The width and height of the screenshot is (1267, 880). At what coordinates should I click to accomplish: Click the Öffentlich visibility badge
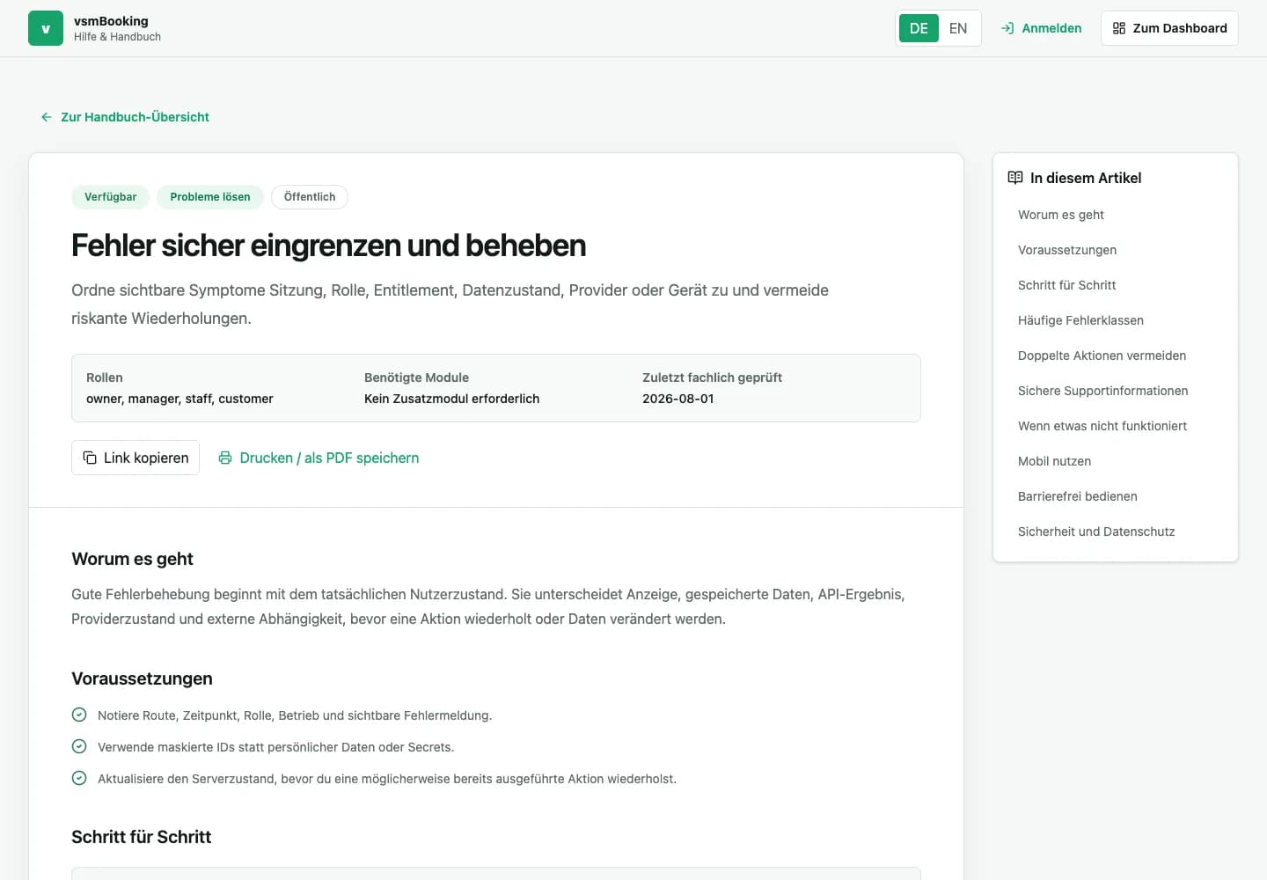click(x=310, y=197)
